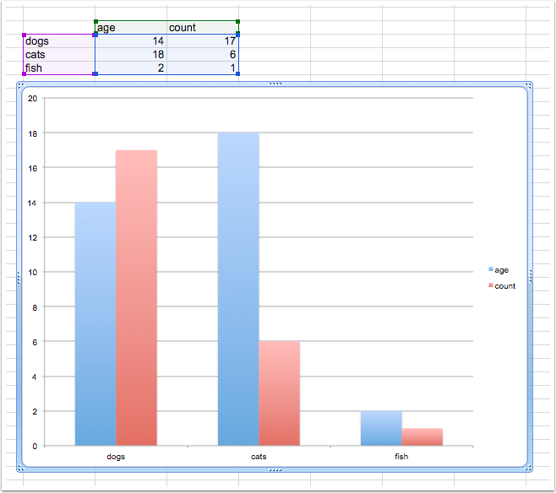Select the blue age bar for cats

[238, 289]
